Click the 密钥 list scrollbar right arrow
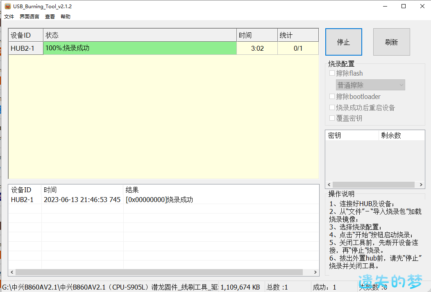The width and height of the screenshot is (431, 292). [x=421, y=185]
